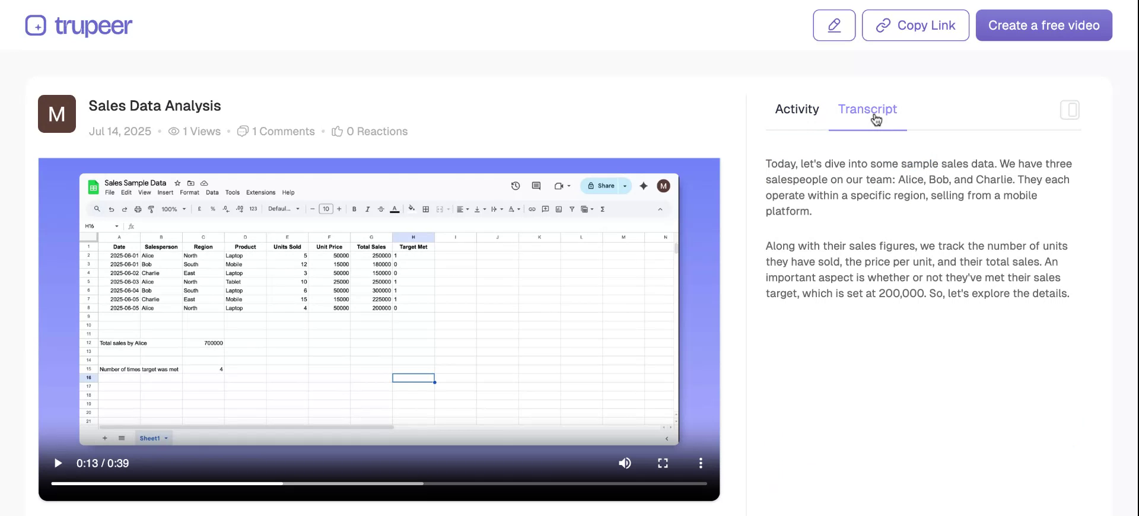Click the trupeer logo
This screenshot has width=1139, height=516.
[x=79, y=26]
